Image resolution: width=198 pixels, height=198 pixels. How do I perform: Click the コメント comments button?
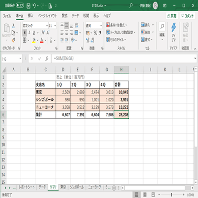(187, 16)
